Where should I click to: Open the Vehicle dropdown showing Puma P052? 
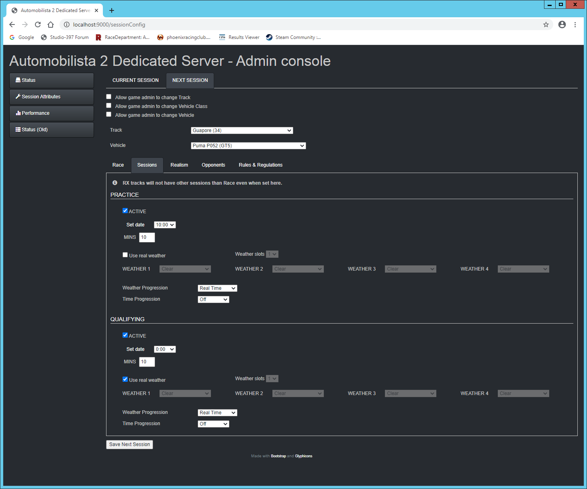pyautogui.click(x=248, y=146)
